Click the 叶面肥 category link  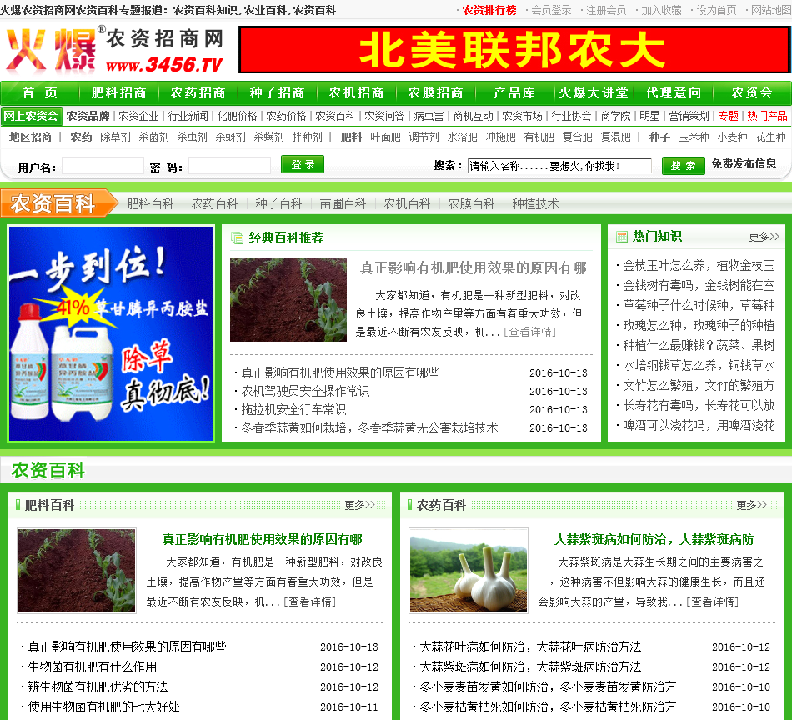385,137
